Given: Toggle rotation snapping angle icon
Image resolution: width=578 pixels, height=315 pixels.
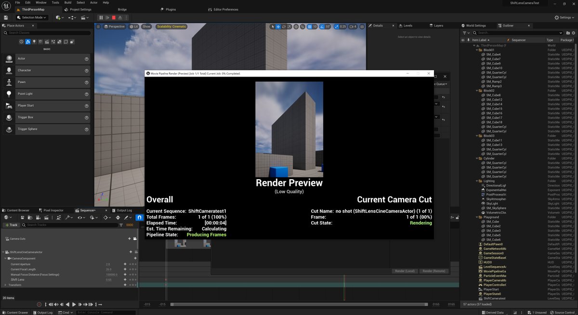Looking at the screenshot, I should pos(322,26).
